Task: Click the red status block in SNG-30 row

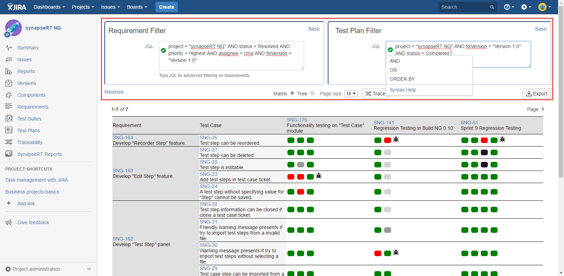Action: click(378, 253)
